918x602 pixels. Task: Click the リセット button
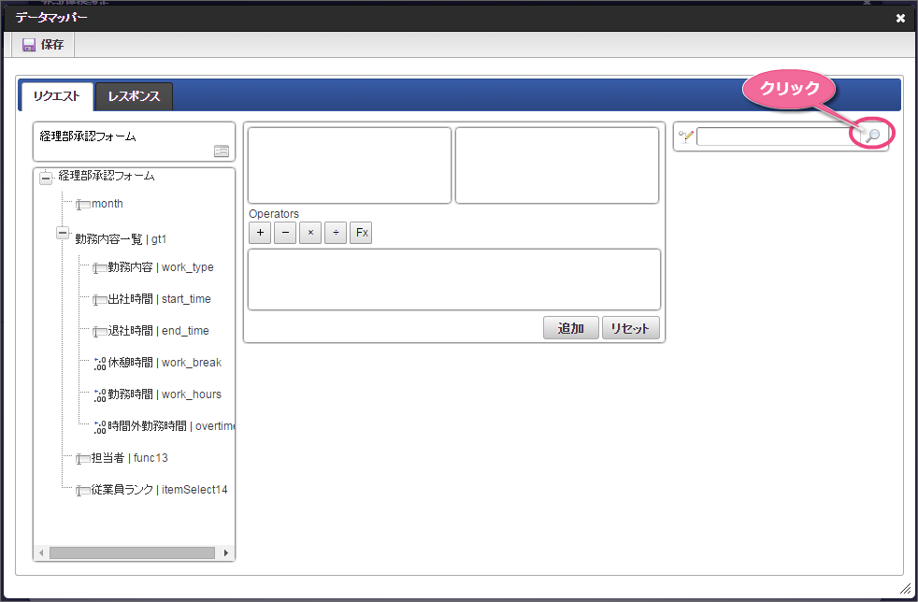630,328
